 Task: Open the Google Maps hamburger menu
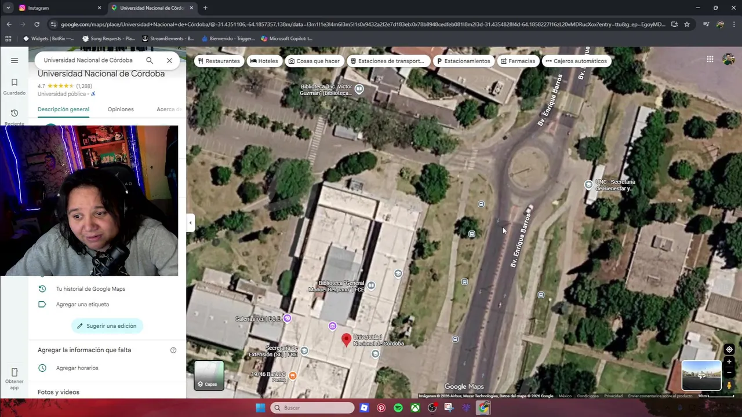point(14,60)
